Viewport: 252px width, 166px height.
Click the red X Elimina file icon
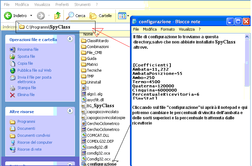click(x=13, y=95)
